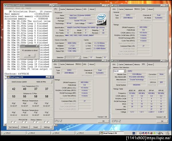Toggle first PROCHOT checkbox under core three
Screen dimensions: 172x141
pos(34,122)
